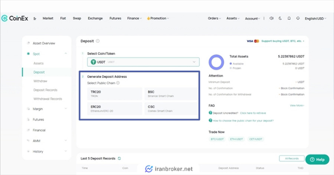
Task: Open How to choose the public chain link
Action: [243, 121]
